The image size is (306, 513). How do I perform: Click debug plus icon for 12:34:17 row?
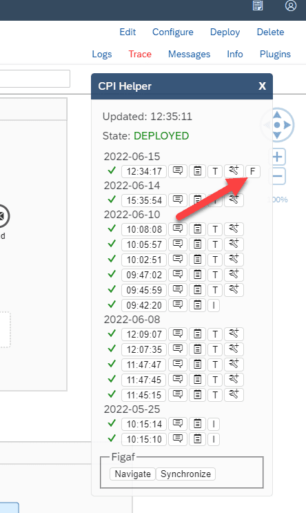pyautogui.click(x=234, y=171)
